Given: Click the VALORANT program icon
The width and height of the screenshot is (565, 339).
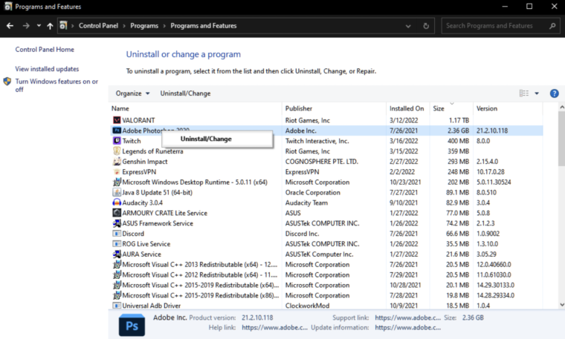Looking at the screenshot, I should (117, 120).
